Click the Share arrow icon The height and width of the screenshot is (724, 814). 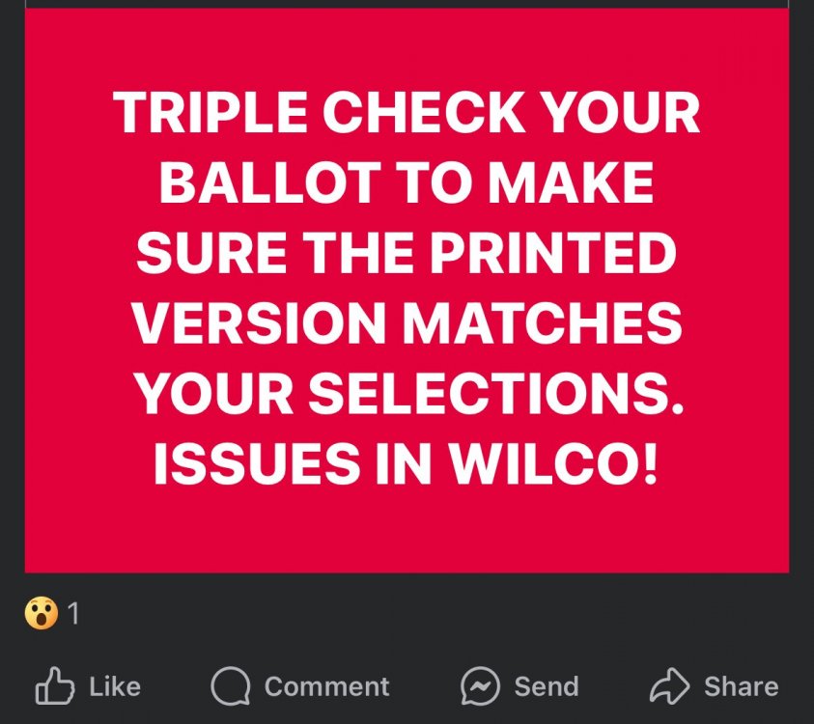tap(668, 686)
